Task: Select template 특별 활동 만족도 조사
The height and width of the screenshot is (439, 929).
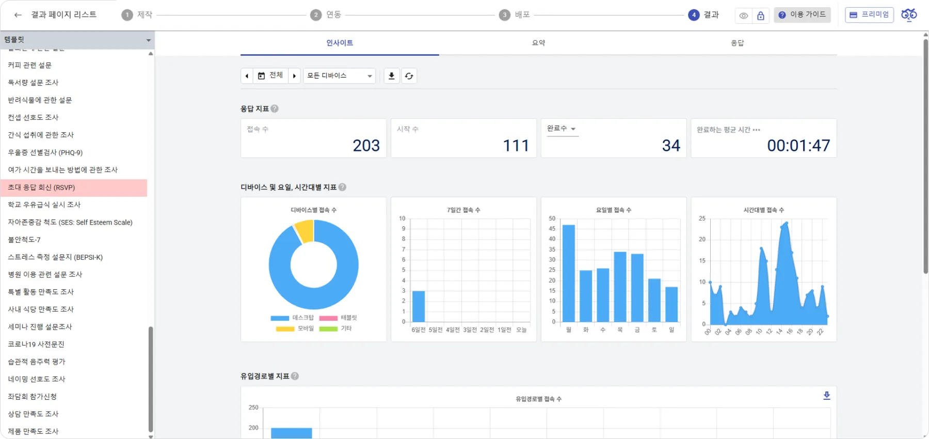Action: tap(74, 292)
